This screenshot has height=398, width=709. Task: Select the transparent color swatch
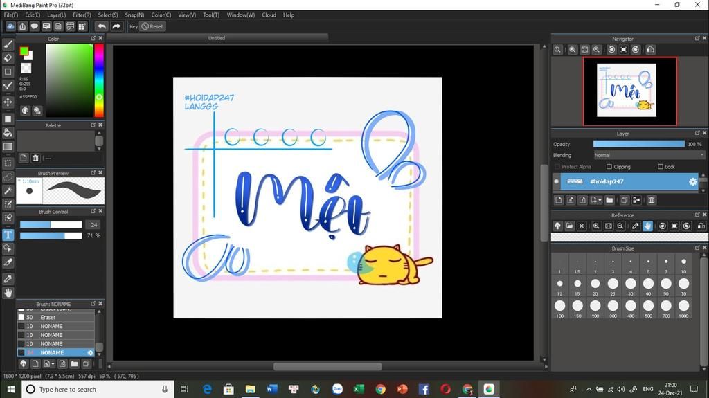pyautogui.click(x=26, y=69)
